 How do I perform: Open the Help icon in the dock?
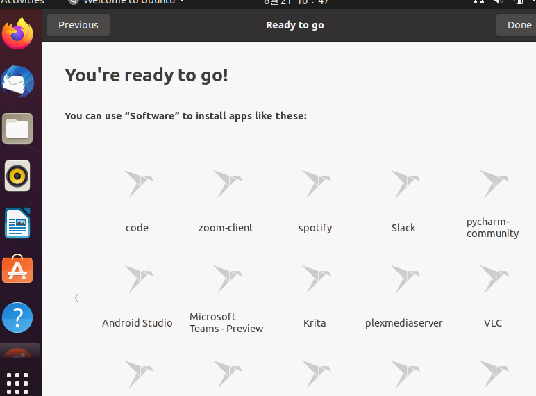coord(17,317)
